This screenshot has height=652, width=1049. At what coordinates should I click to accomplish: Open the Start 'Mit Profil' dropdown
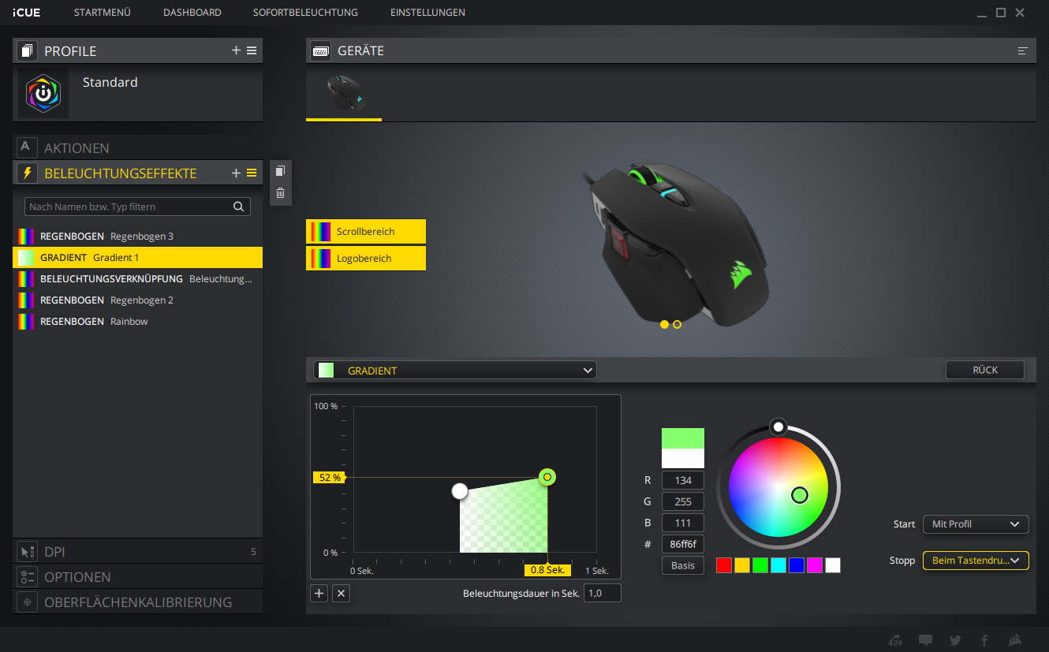coord(975,524)
